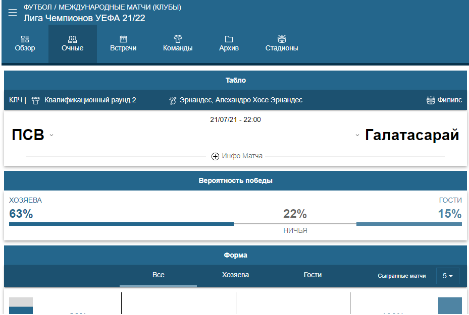Click the Обзор overview icon
Screen dimensions: 469x315
(x=25, y=39)
